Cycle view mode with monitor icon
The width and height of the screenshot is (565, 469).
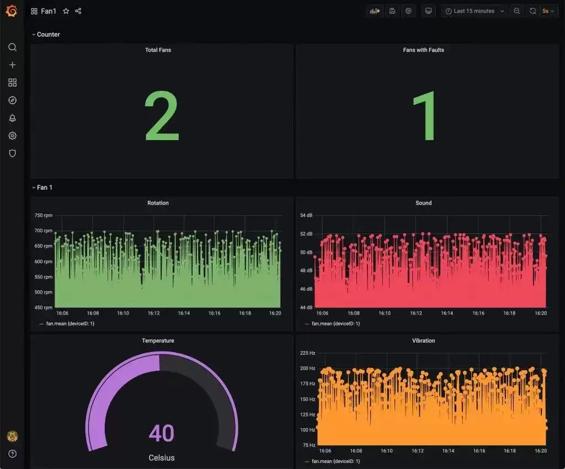pos(428,11)
